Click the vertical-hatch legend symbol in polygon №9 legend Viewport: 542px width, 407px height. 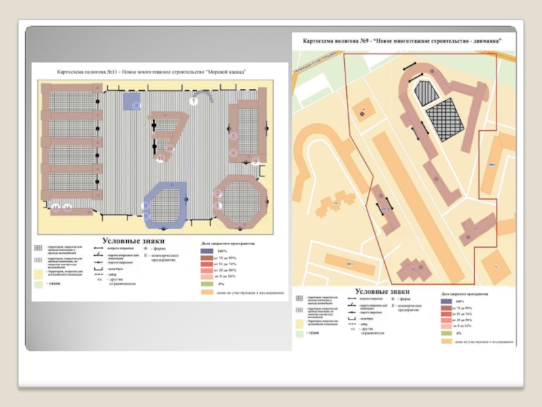coord(299,310)
